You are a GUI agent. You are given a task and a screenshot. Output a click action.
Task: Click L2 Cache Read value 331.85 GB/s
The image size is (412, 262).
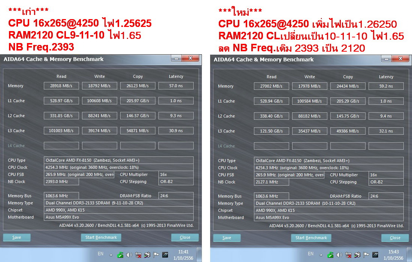(x=61, y=116)
